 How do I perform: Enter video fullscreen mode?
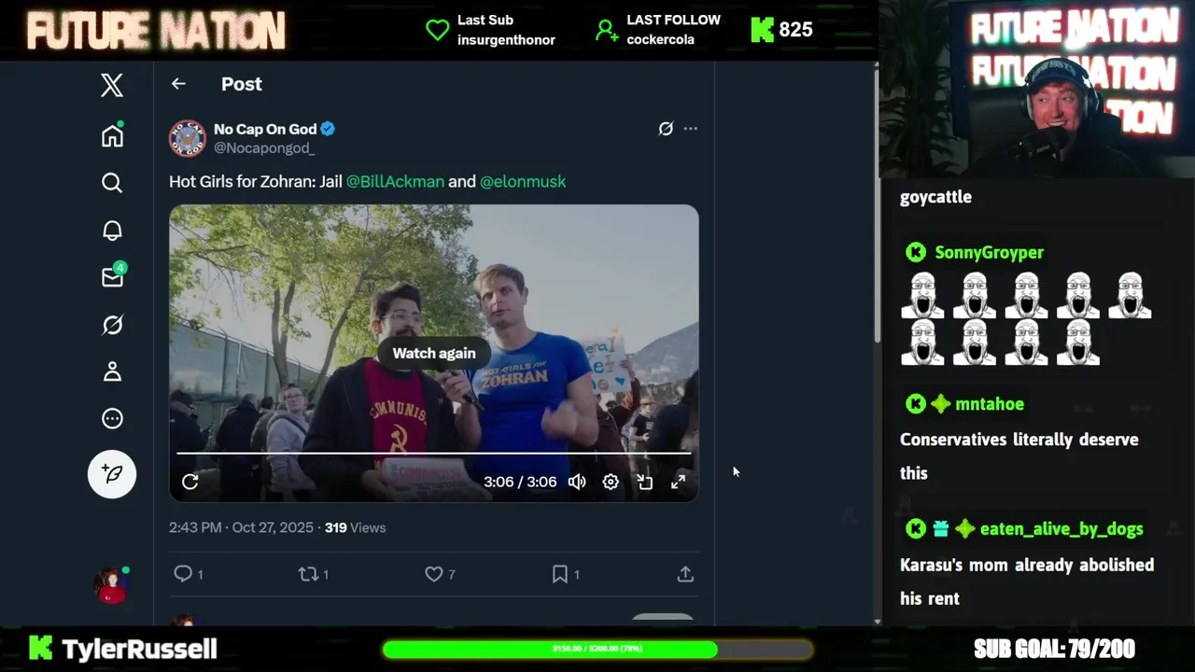pyautogui.click(x=678, y=482)
